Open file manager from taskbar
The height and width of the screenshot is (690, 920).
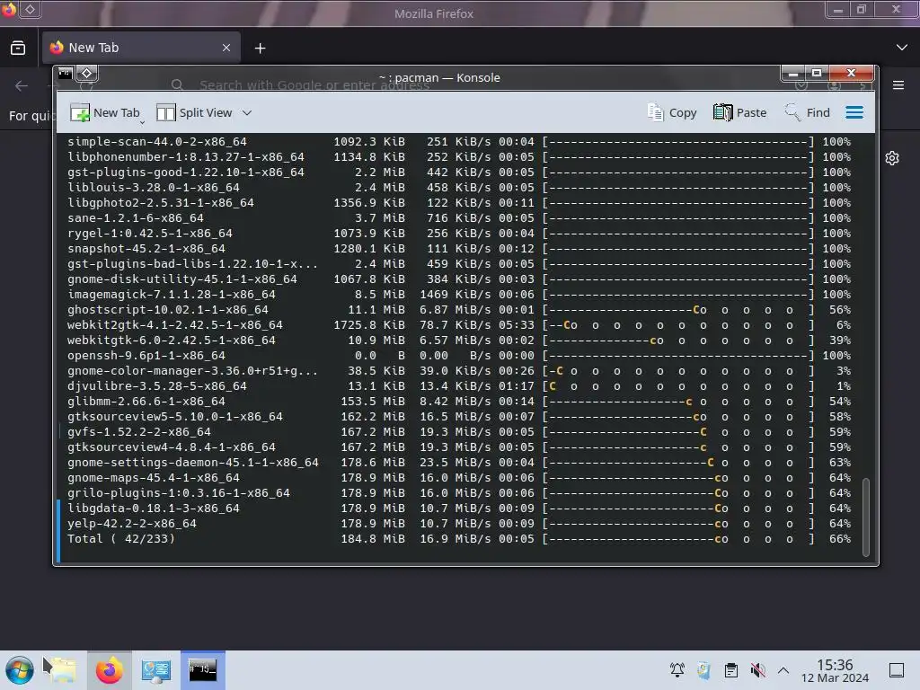click(x=63, y=670)
